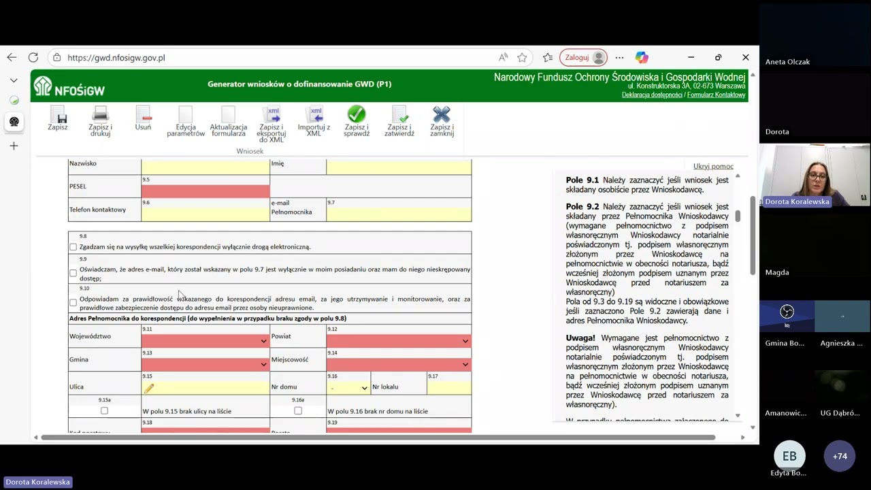This screenshot has height=490, width=871.
Task: Click the Aktualizacja formularza toolbar icon
Action: tap(228, 114)
